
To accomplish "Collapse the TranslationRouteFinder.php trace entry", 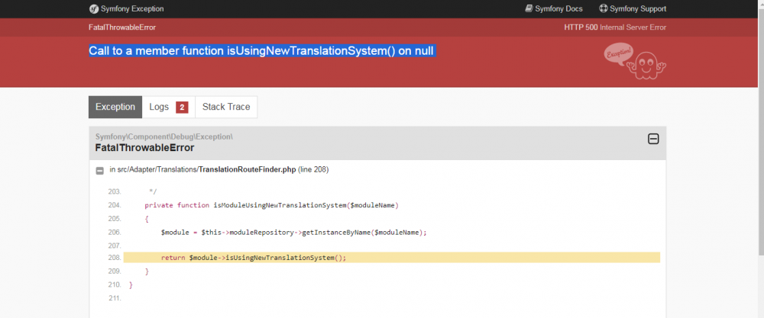I will click(99, 171).
